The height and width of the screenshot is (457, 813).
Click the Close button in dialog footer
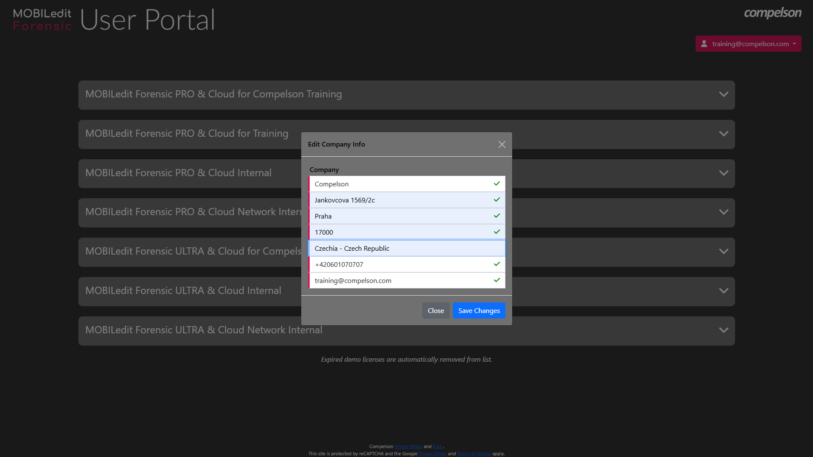pyautogui.click(x=436, y=310)
